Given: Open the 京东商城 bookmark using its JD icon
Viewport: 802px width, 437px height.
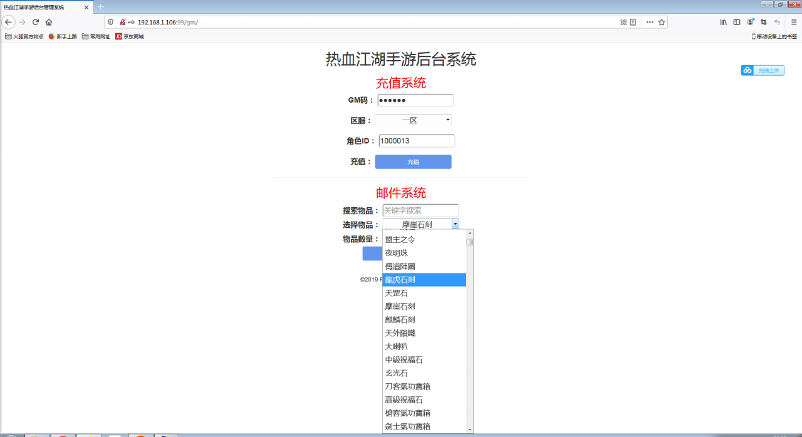Looking at the screenshot, I should pyautogui.click(x=120, y=36).
